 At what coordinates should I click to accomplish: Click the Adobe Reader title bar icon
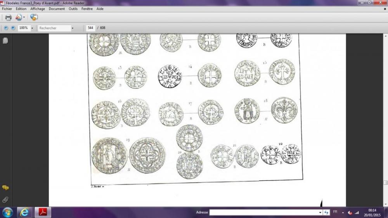coord(2,3)
